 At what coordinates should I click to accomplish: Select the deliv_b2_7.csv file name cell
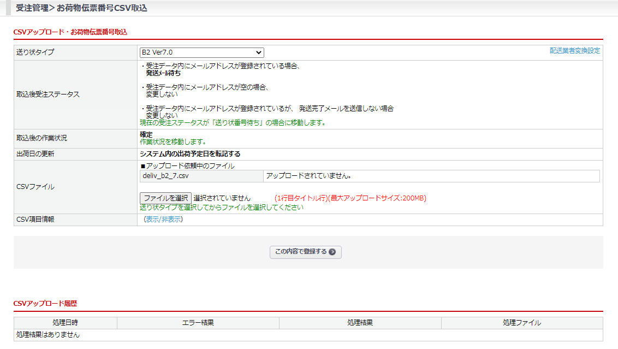coord(200,176)
